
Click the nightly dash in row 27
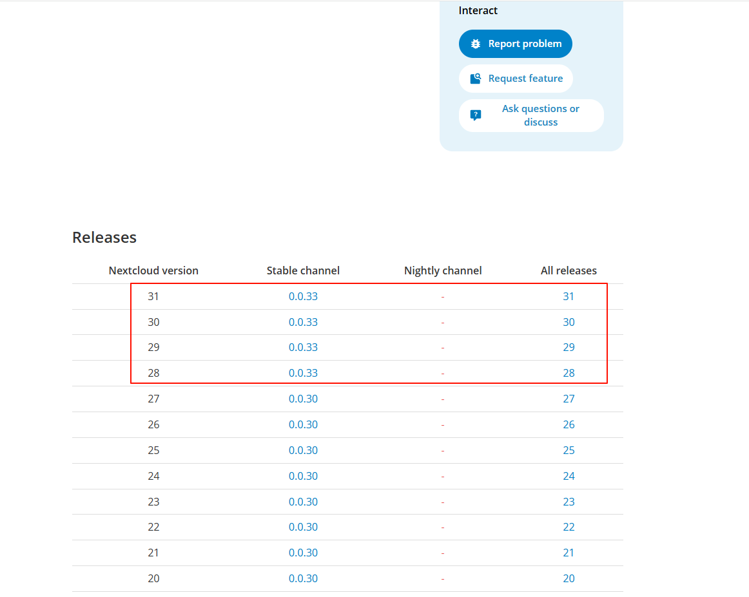pyautogui.click(x=443, y=400)
